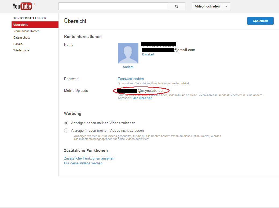The height and width of the screenshot is (208, 279).
Task: Open Zusätzliche Funktionen ansehen link
Action: tap(89, 158)
